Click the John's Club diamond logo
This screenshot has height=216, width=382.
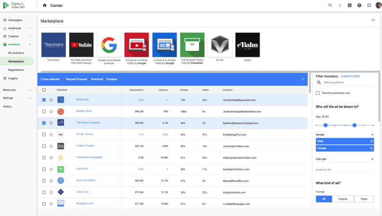click(61, 192)
